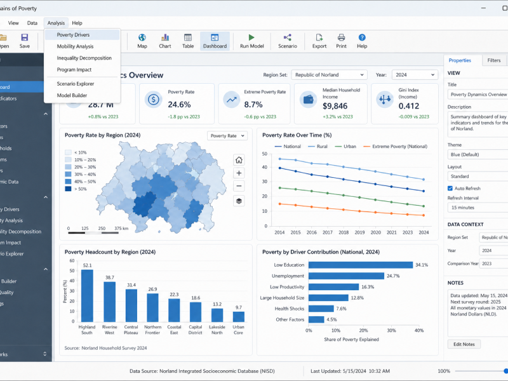Click the Unemployment bar 24.7%
Image resolution: width=508 pixels, height=381 pixels.
coord(346,276)
